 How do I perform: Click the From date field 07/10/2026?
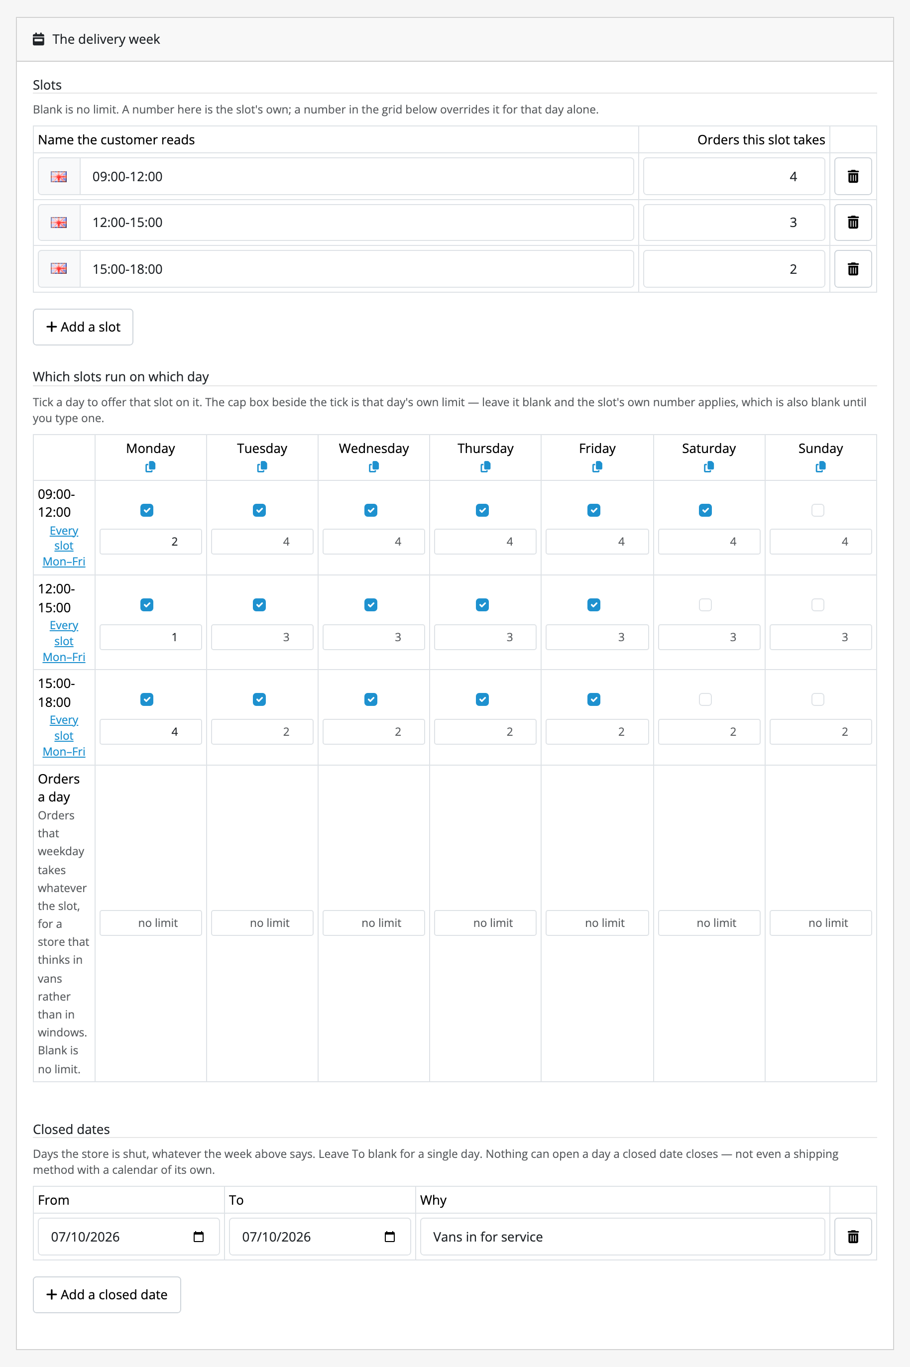[128, 1237]
